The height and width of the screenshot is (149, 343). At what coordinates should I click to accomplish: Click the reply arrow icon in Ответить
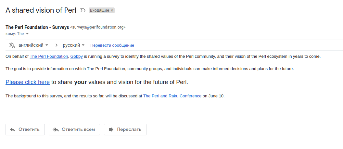13,130
